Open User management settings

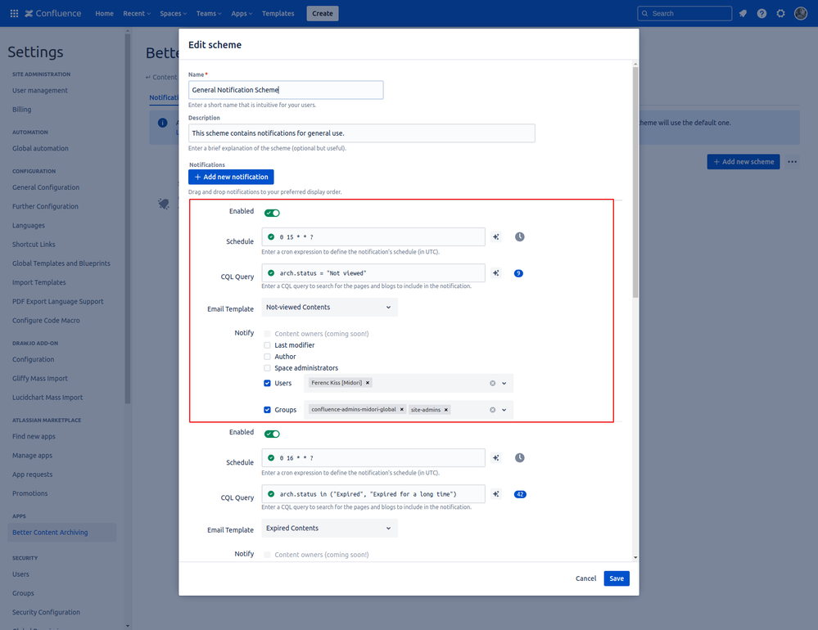(40, 91)
